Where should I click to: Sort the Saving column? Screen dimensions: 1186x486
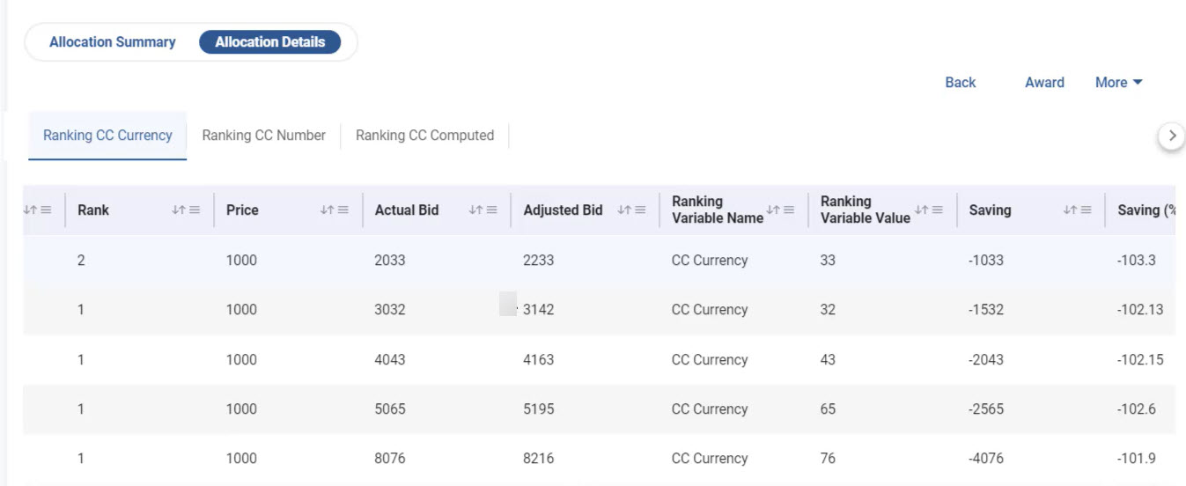[1070, 210]
